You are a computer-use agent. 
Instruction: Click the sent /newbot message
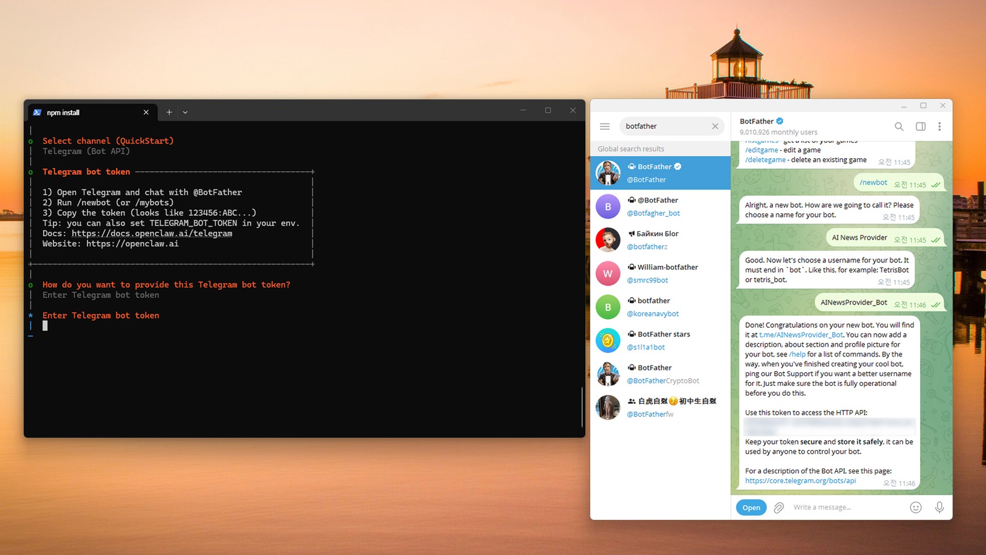(x=900, y=183)
